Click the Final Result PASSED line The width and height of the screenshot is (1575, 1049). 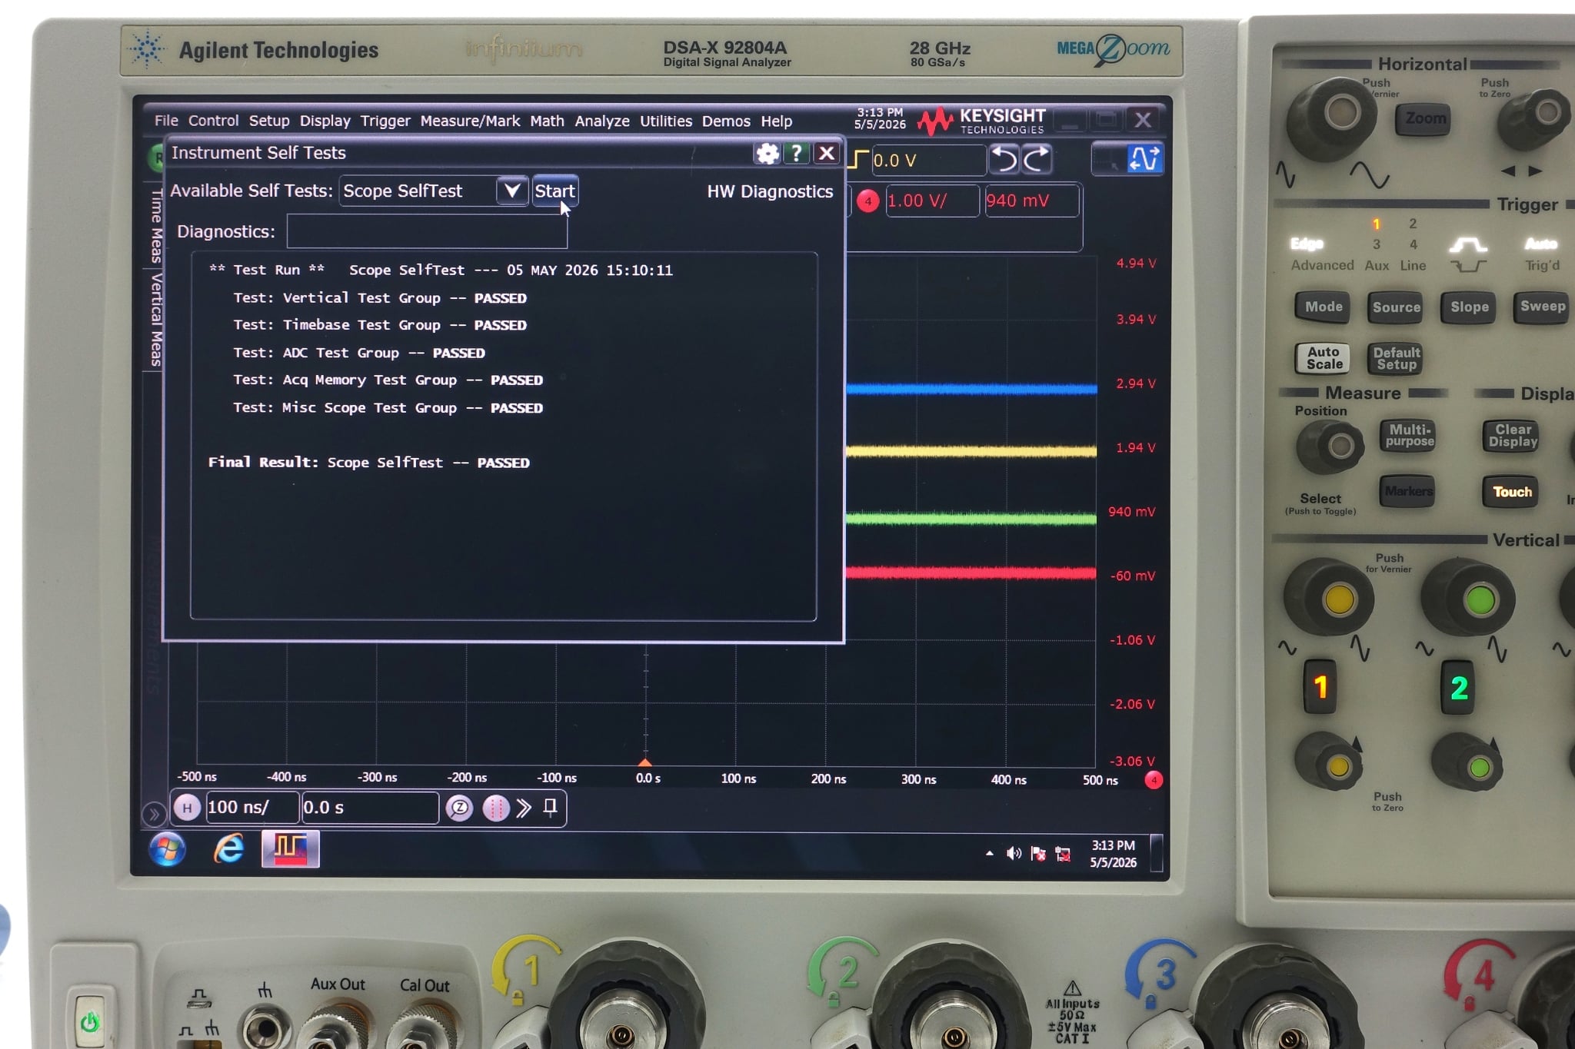[369, 463]
